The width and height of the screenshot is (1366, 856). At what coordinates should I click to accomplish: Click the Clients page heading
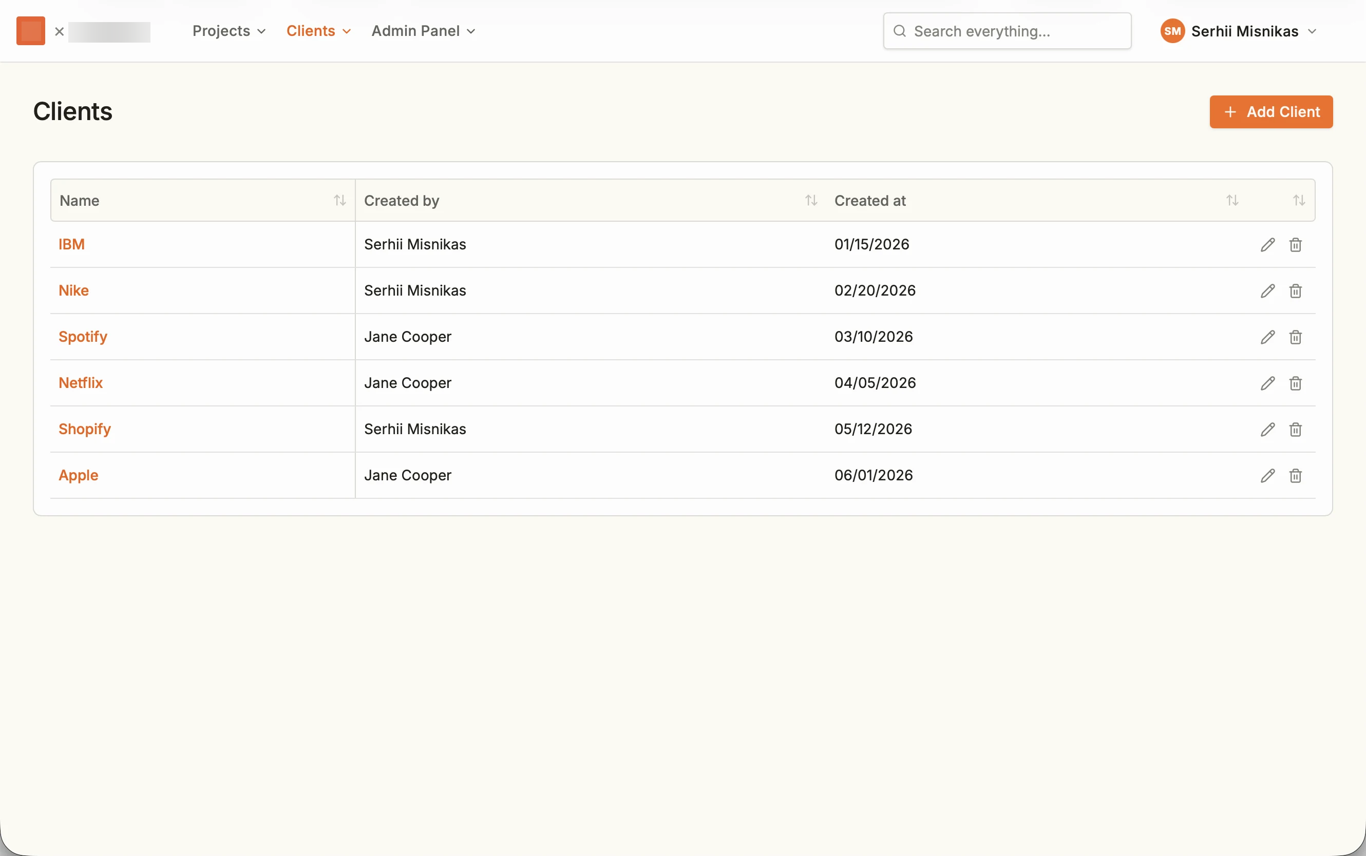tap(72, 111)
